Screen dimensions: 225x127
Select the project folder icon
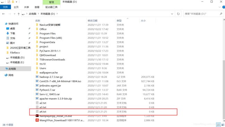(x=37, y=46)
